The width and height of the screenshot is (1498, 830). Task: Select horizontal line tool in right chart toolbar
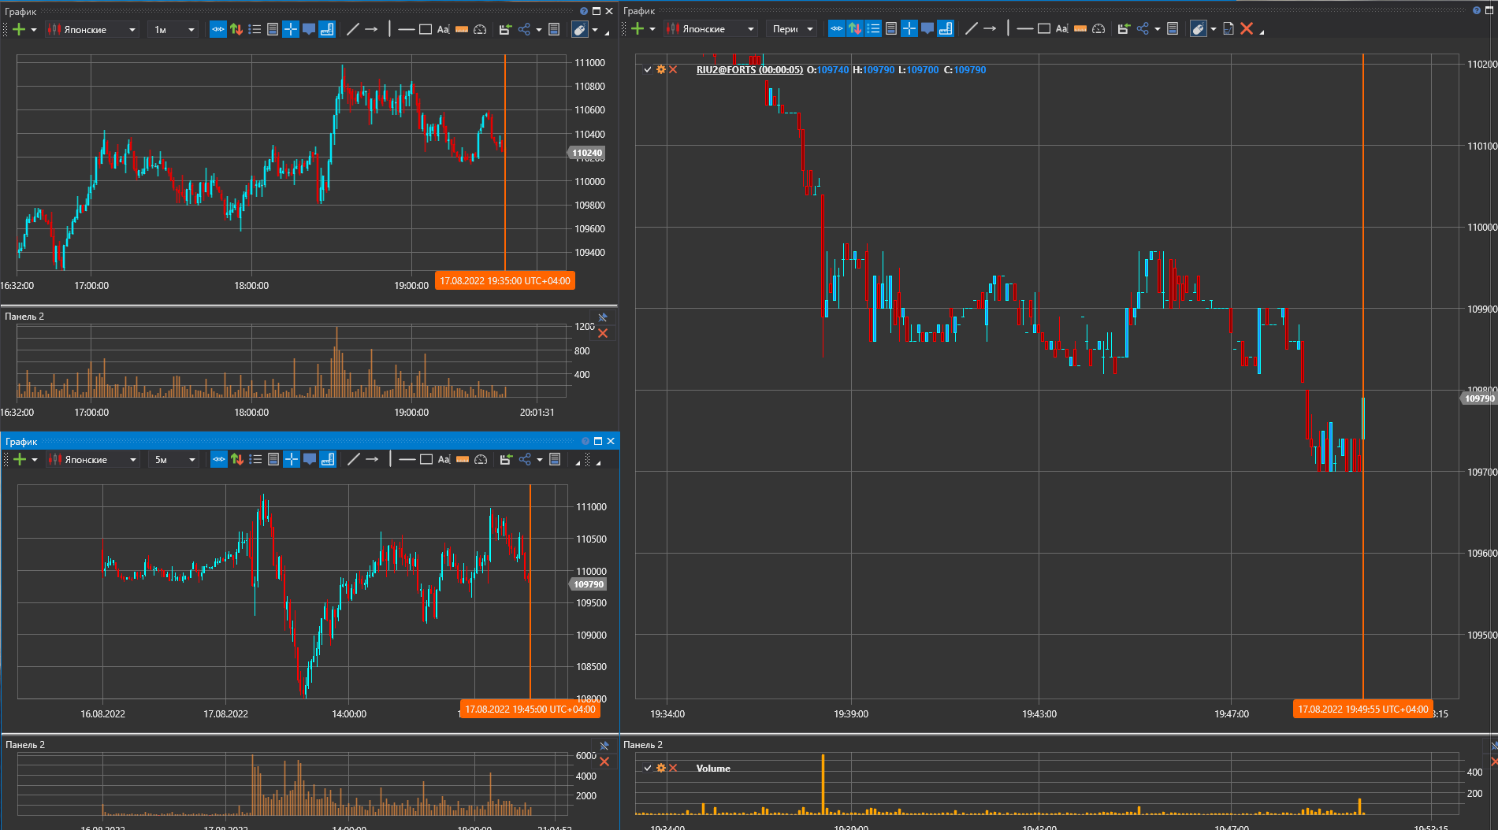click(1025, 28)
